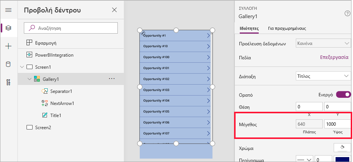
Task: Click the Θέση Y input field
Action: click(x=337, y=107)
